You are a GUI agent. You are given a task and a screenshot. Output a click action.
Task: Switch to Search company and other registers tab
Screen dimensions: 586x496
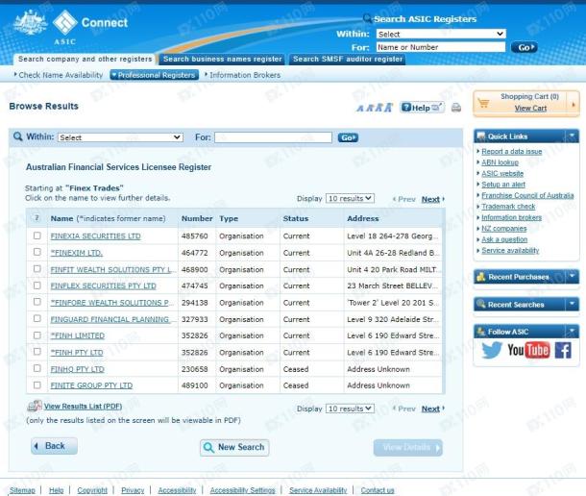point(85,59)
